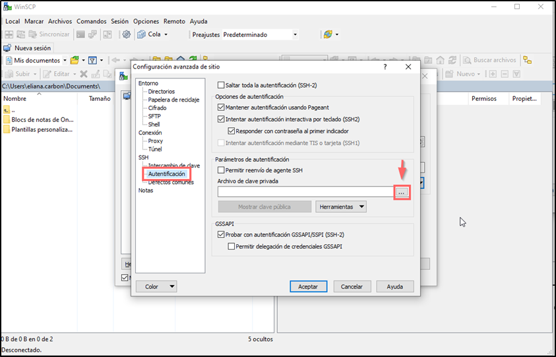Select Papelera de reciclaje tree item
This screenshot has width=556, height=357.
click(x=173, y=99)
